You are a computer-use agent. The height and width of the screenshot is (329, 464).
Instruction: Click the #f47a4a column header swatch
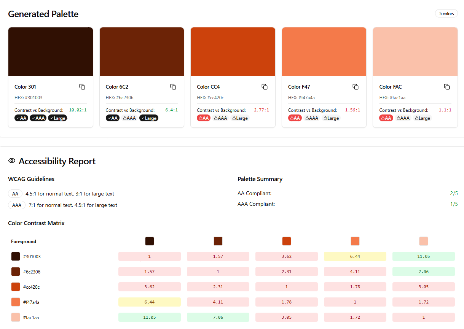[355, 241]
